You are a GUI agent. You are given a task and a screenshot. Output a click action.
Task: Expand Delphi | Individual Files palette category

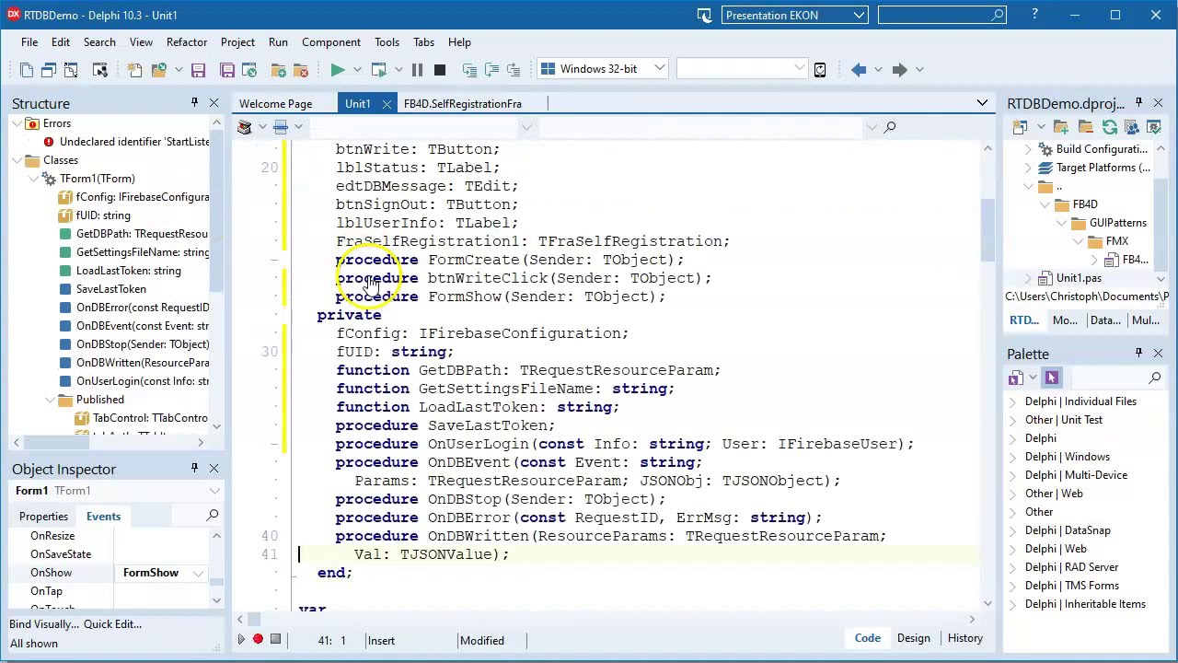(1013, 401)
